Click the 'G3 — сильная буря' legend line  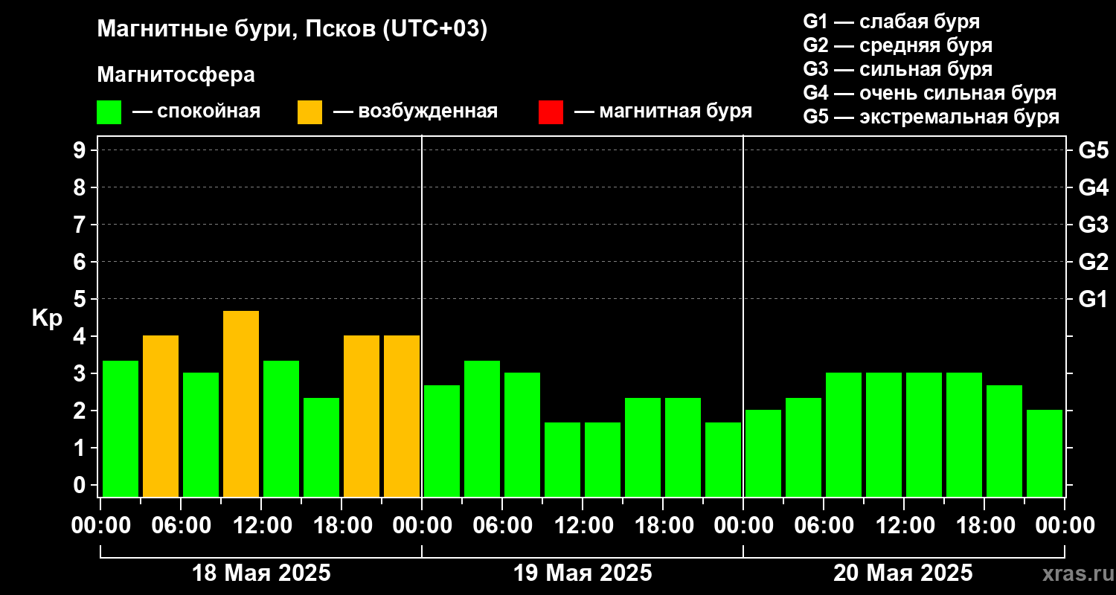point(897,69)
